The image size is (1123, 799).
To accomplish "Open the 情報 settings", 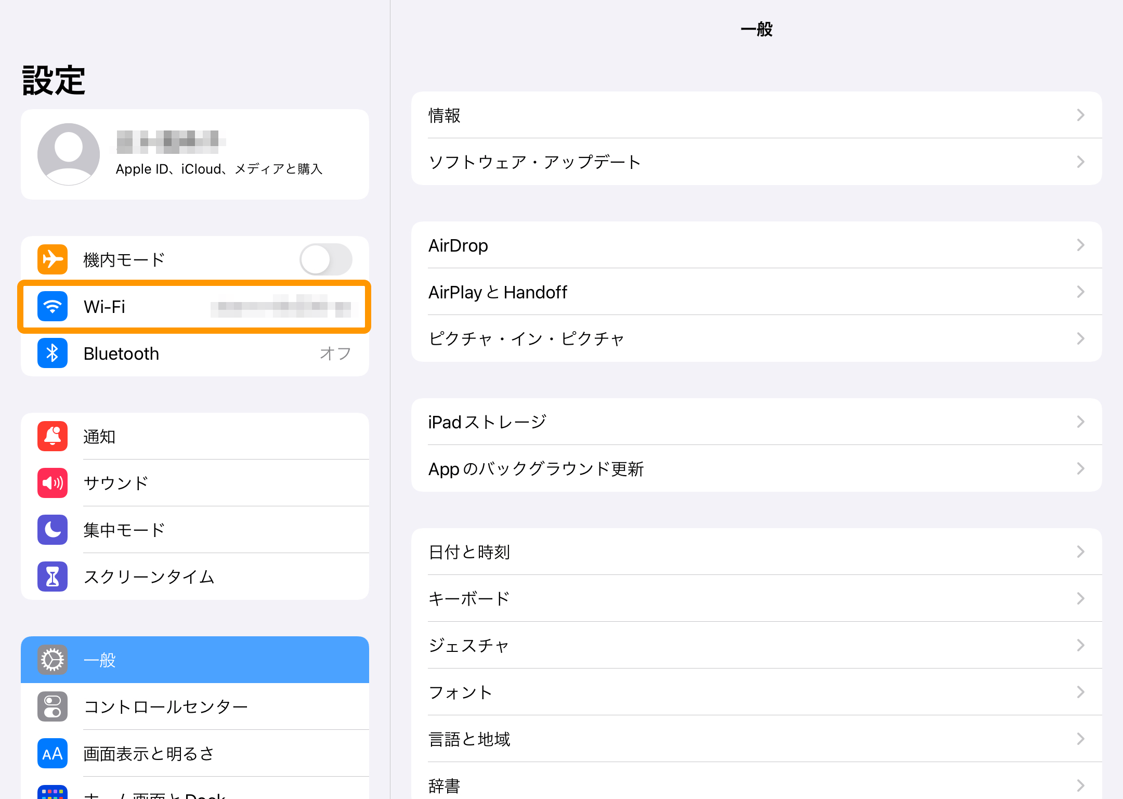I will click(756, 115).
